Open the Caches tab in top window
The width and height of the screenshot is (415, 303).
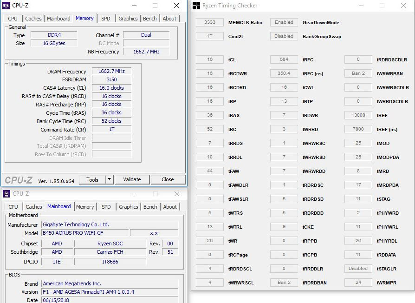33,19
